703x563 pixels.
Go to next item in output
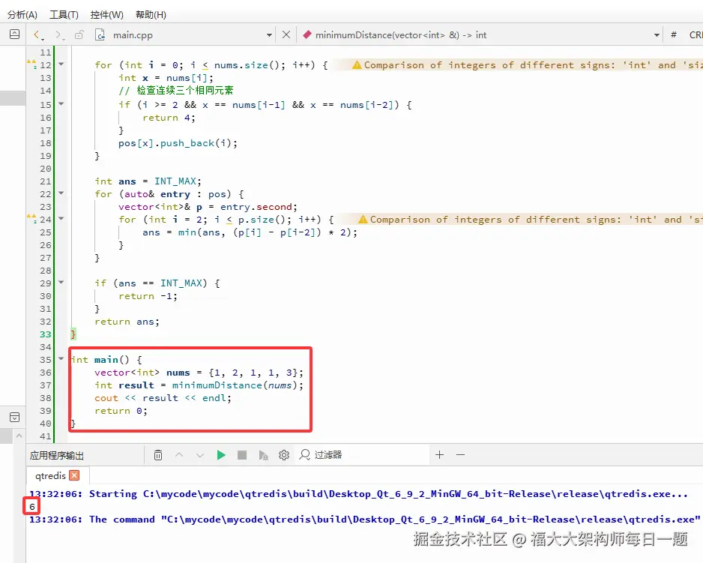tap(200, 455)
